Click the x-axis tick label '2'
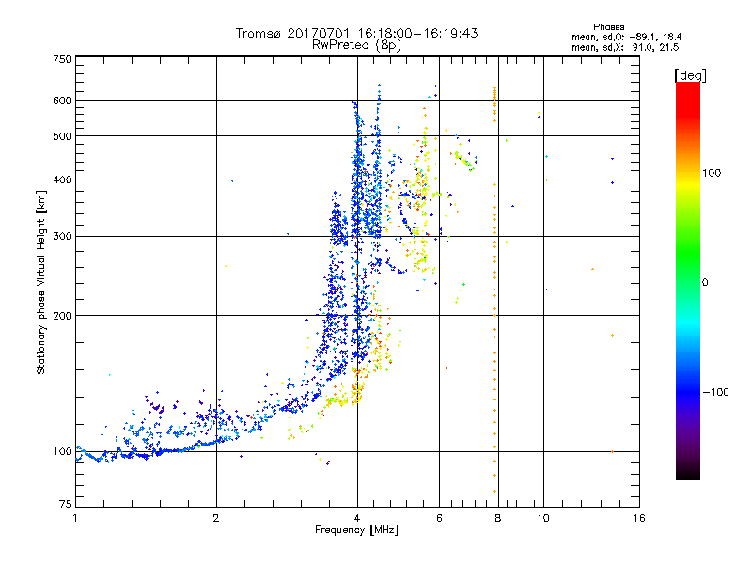 (216, 518)
